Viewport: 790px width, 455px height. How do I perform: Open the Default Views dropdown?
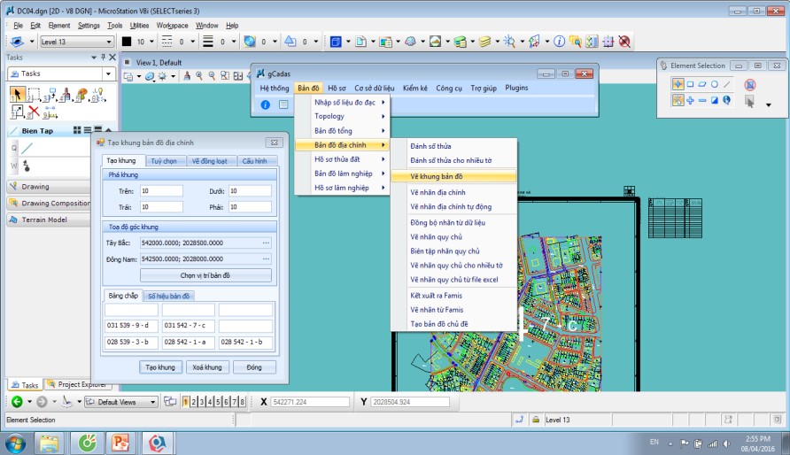coord(153,402)
